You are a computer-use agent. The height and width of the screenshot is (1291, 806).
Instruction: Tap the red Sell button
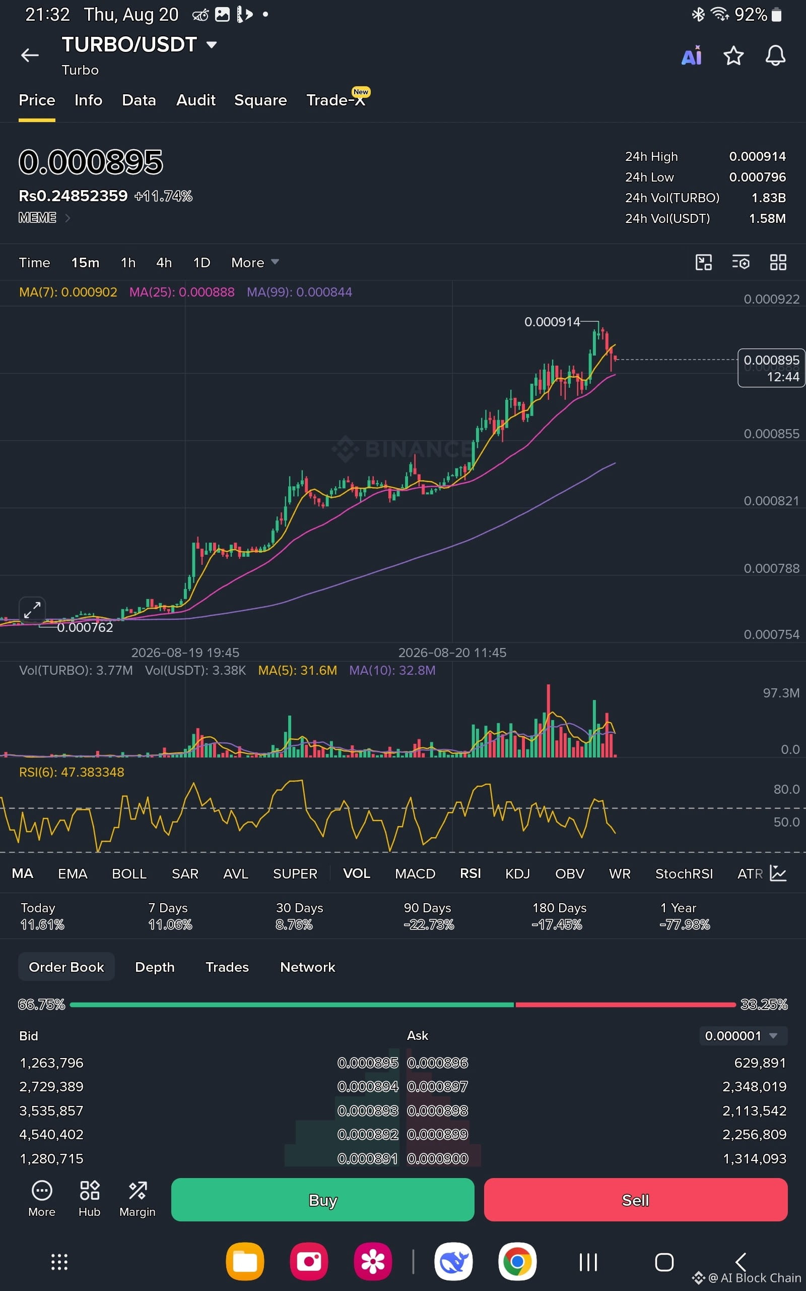(x=635, y=1200)
